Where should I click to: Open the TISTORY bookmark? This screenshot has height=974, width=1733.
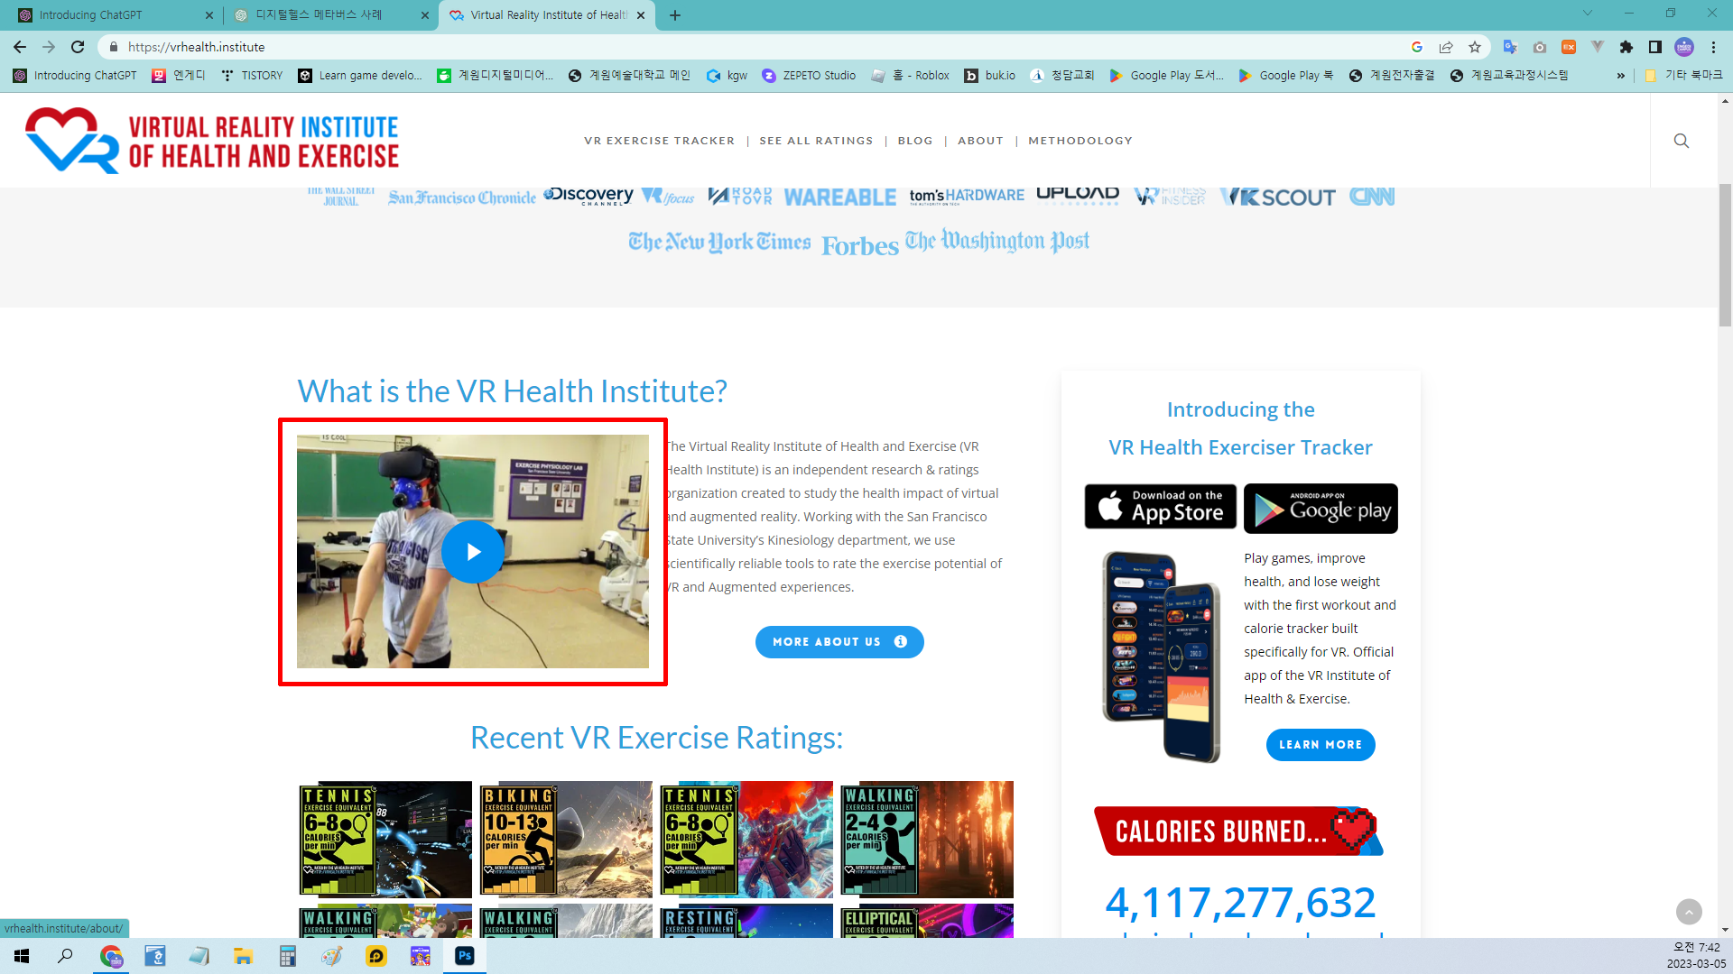(x=252, y=76)
